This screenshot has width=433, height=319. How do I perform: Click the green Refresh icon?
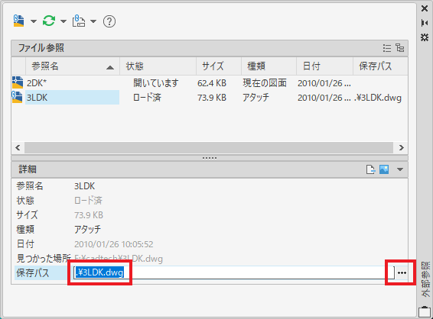coord(49,21)
